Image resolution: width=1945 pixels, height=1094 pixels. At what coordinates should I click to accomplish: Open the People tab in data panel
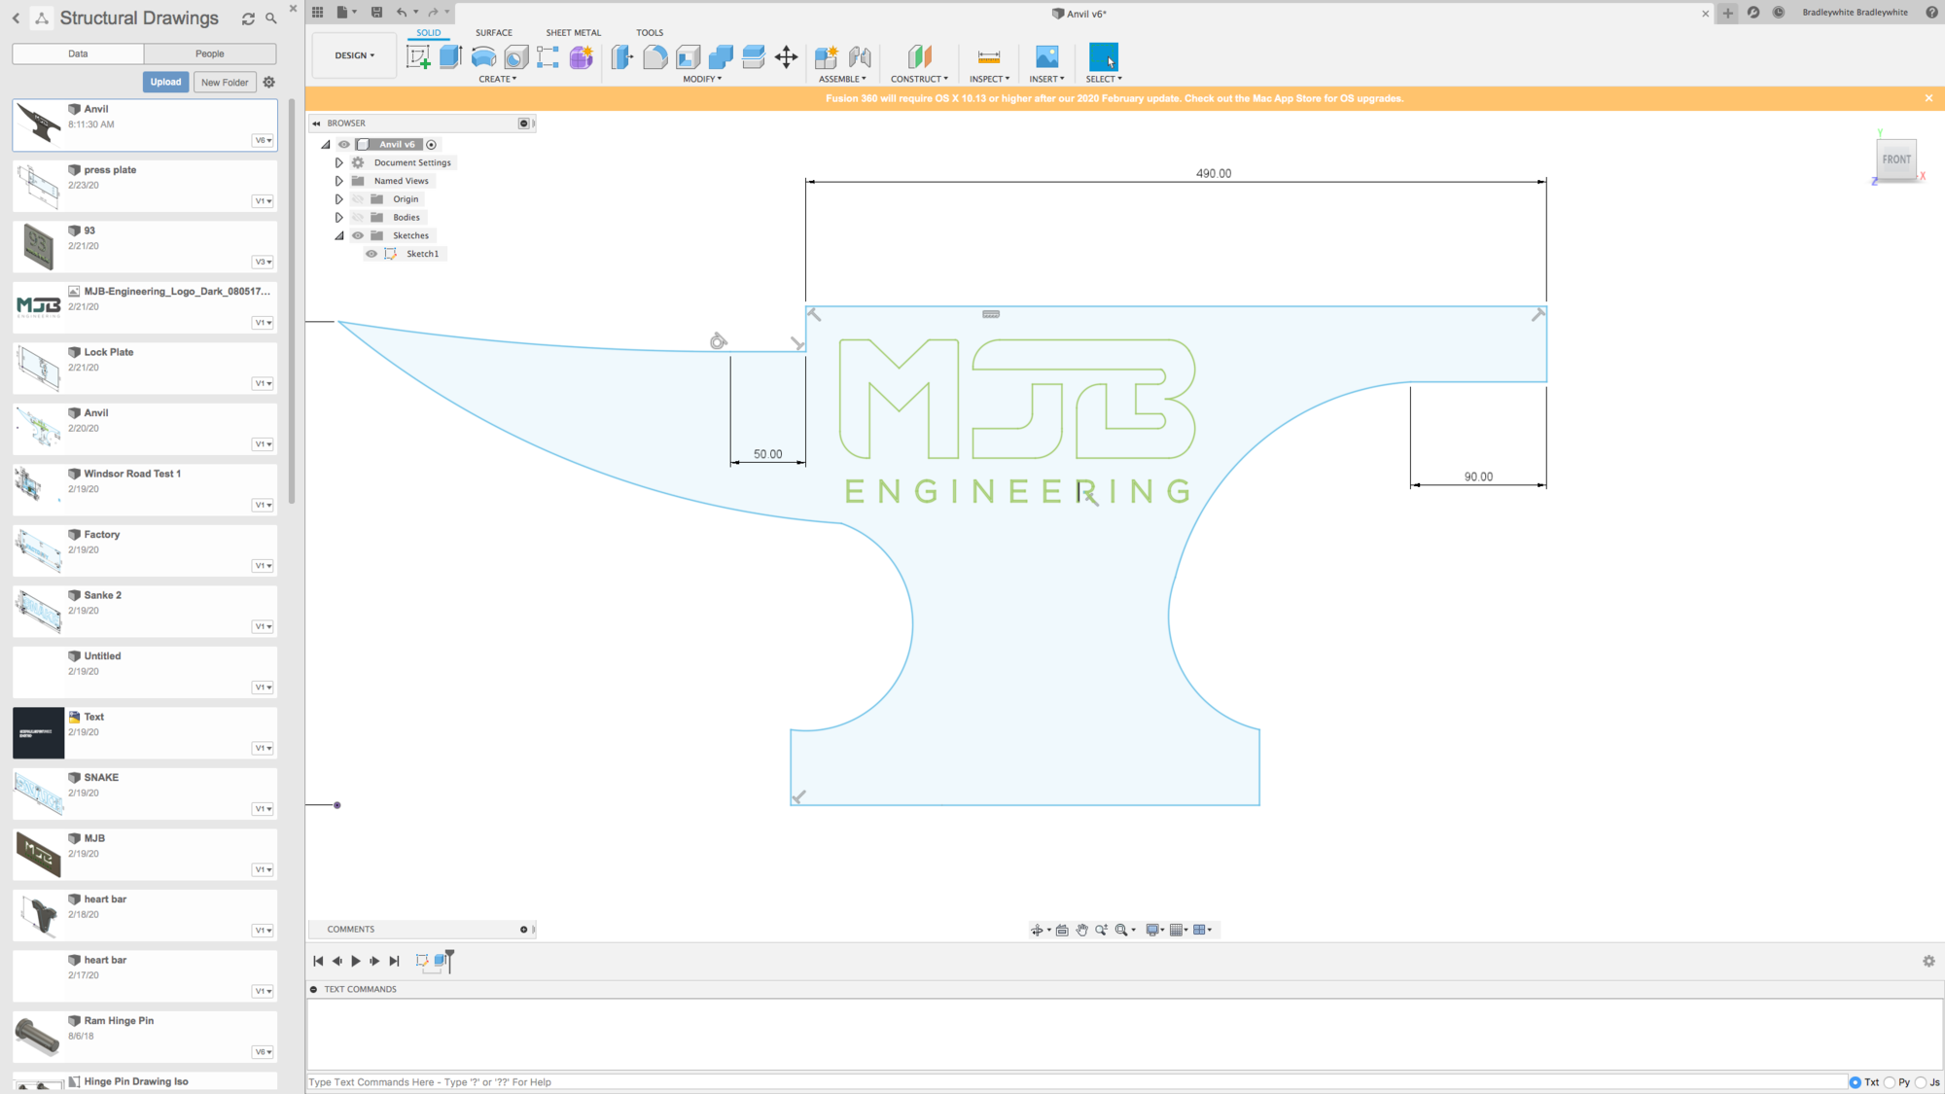(209, 53)
